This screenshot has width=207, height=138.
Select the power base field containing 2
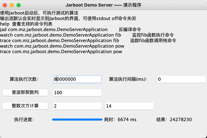tap(77, 106)
